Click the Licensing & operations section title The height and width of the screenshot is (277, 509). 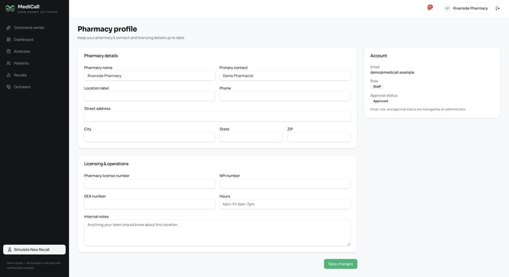pos(106,164)
